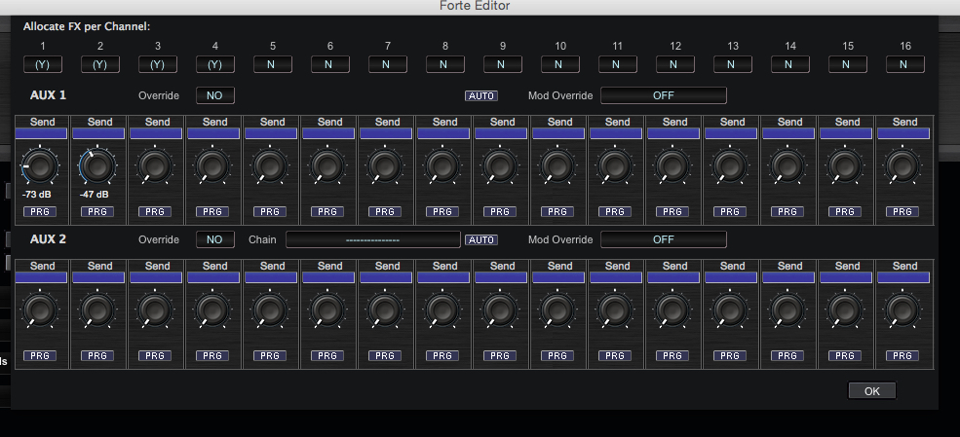Open the AUX 2 Chain selector
Screen dimensions: 960x437
pyautogui.click(x=373, y=239)
